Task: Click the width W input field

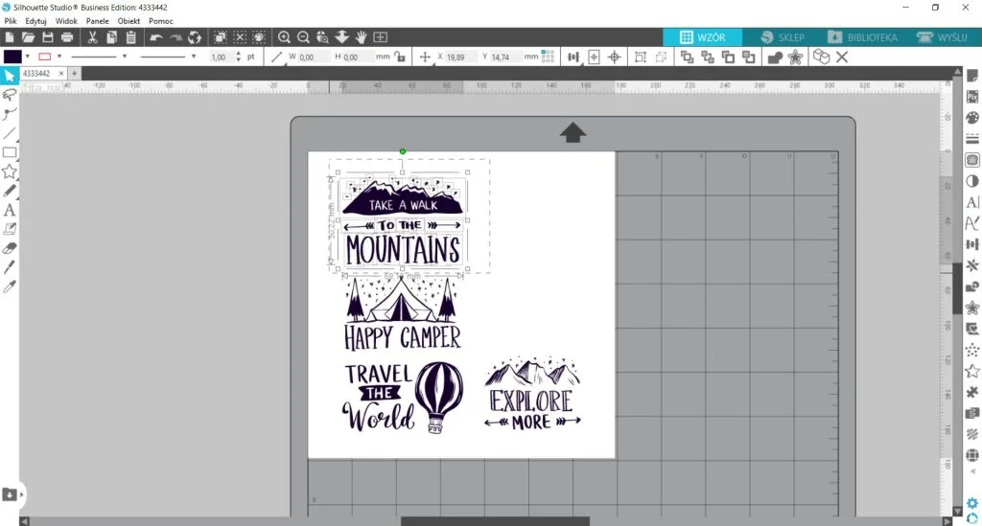Action: click(314, 57)
